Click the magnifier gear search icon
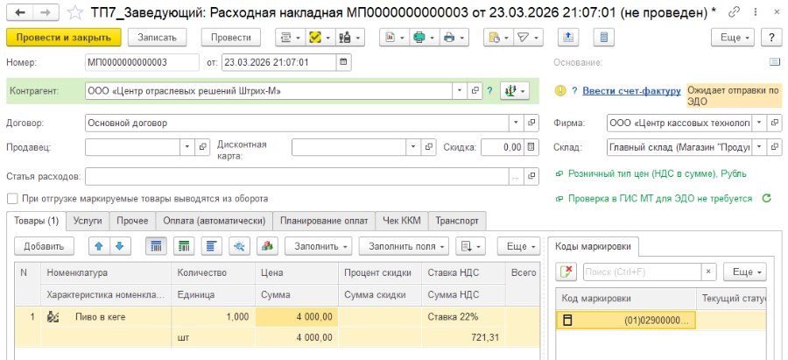The image size is (788, 360). (x=239, y=246)
